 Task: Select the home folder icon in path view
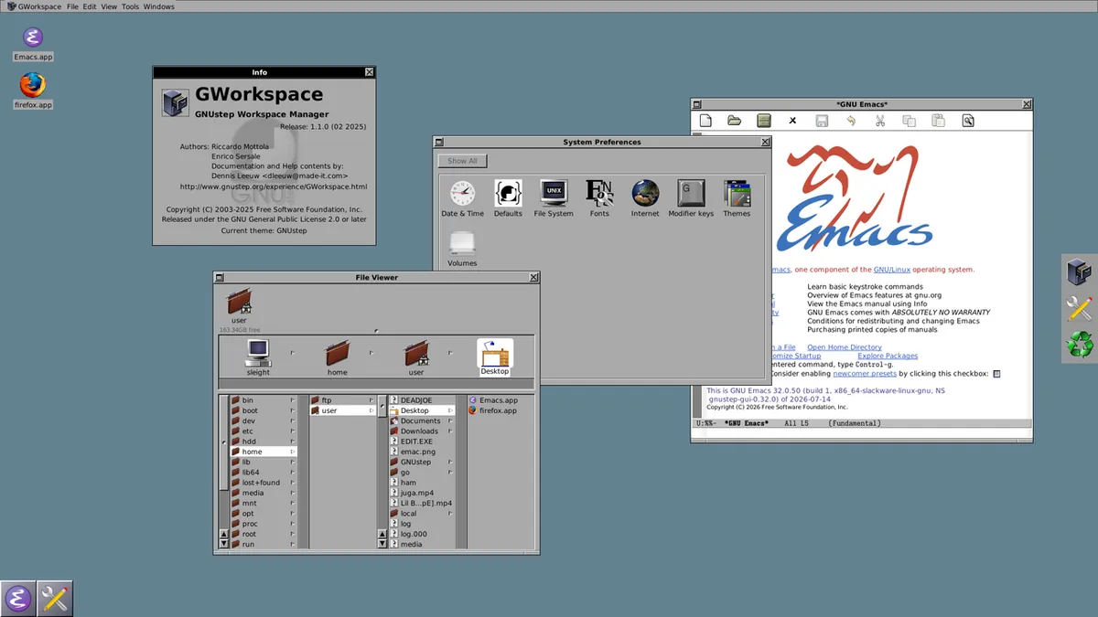[x=338, y=352]
